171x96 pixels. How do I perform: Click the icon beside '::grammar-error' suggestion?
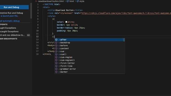[56, 69]
